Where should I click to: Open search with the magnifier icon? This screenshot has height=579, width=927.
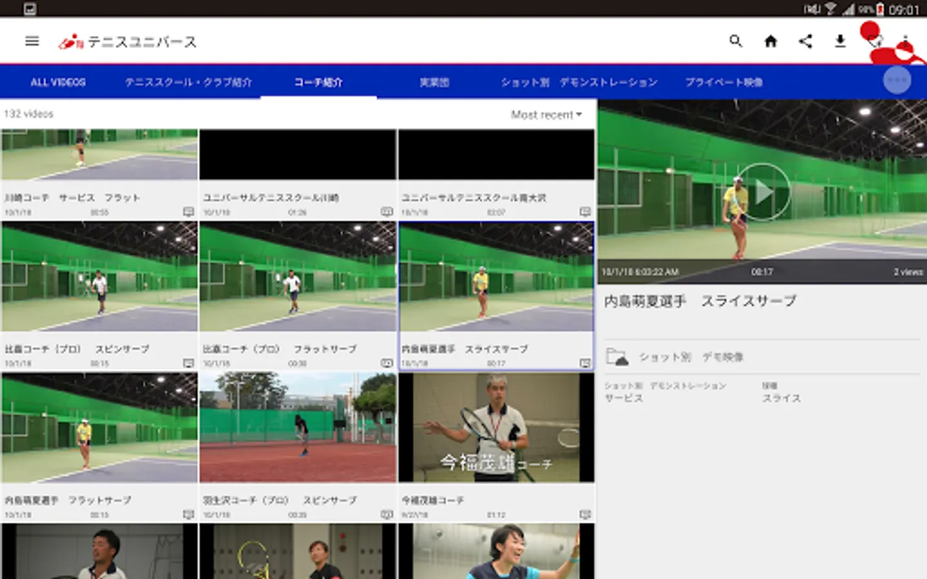coord(736,41)
